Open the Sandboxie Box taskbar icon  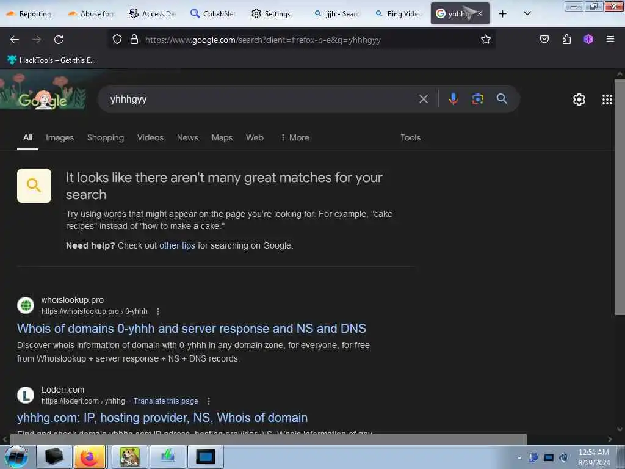coord(130,457)
